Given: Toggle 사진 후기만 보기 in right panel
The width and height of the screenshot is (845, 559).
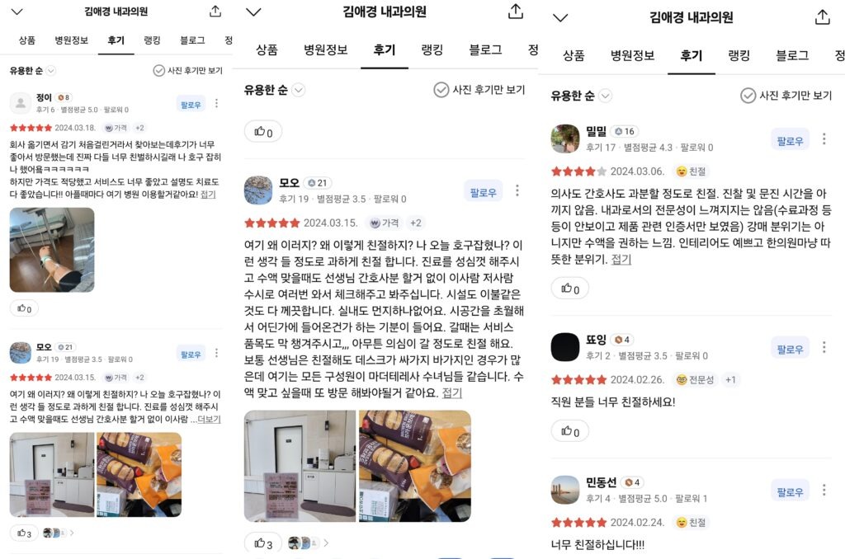Looking at the screenshot, I should (x=786, y=96).
